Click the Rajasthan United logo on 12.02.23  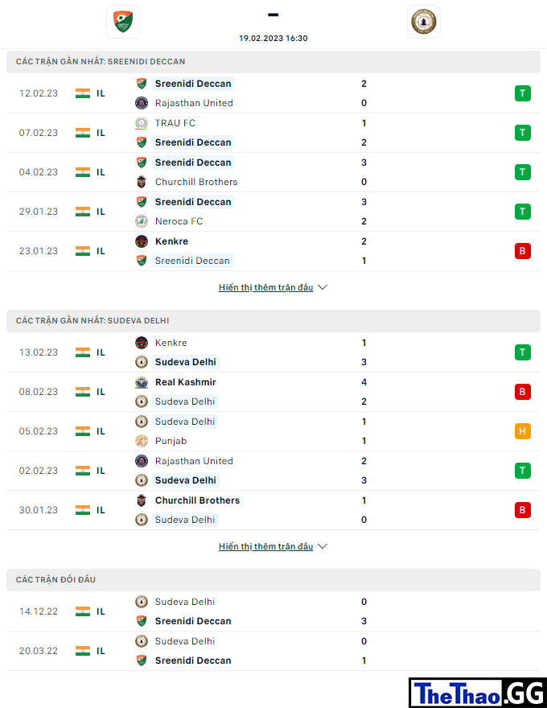pos(142,103)
